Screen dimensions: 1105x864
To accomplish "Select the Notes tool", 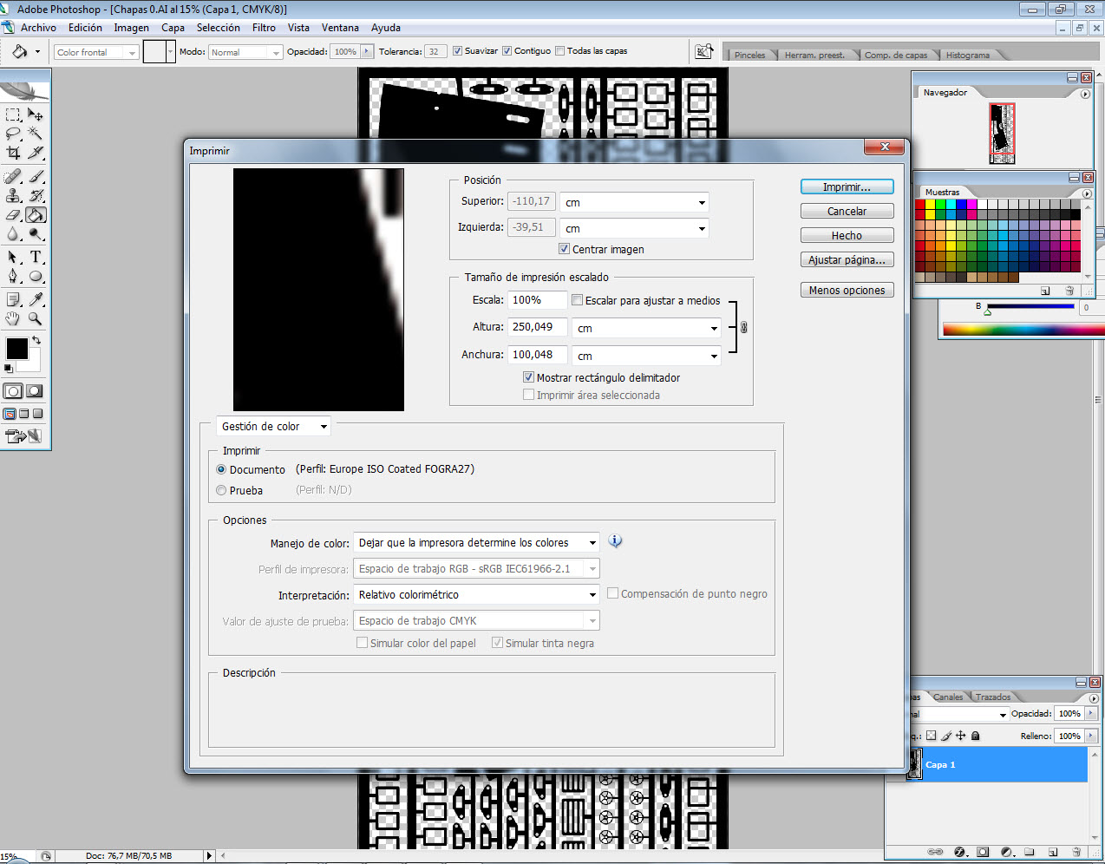I will pyautogui.click(x=13, y=299).
